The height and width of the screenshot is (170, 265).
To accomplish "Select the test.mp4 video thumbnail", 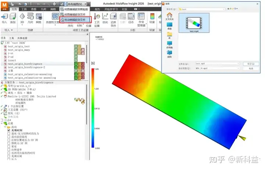I will click(x=194, y=23).
